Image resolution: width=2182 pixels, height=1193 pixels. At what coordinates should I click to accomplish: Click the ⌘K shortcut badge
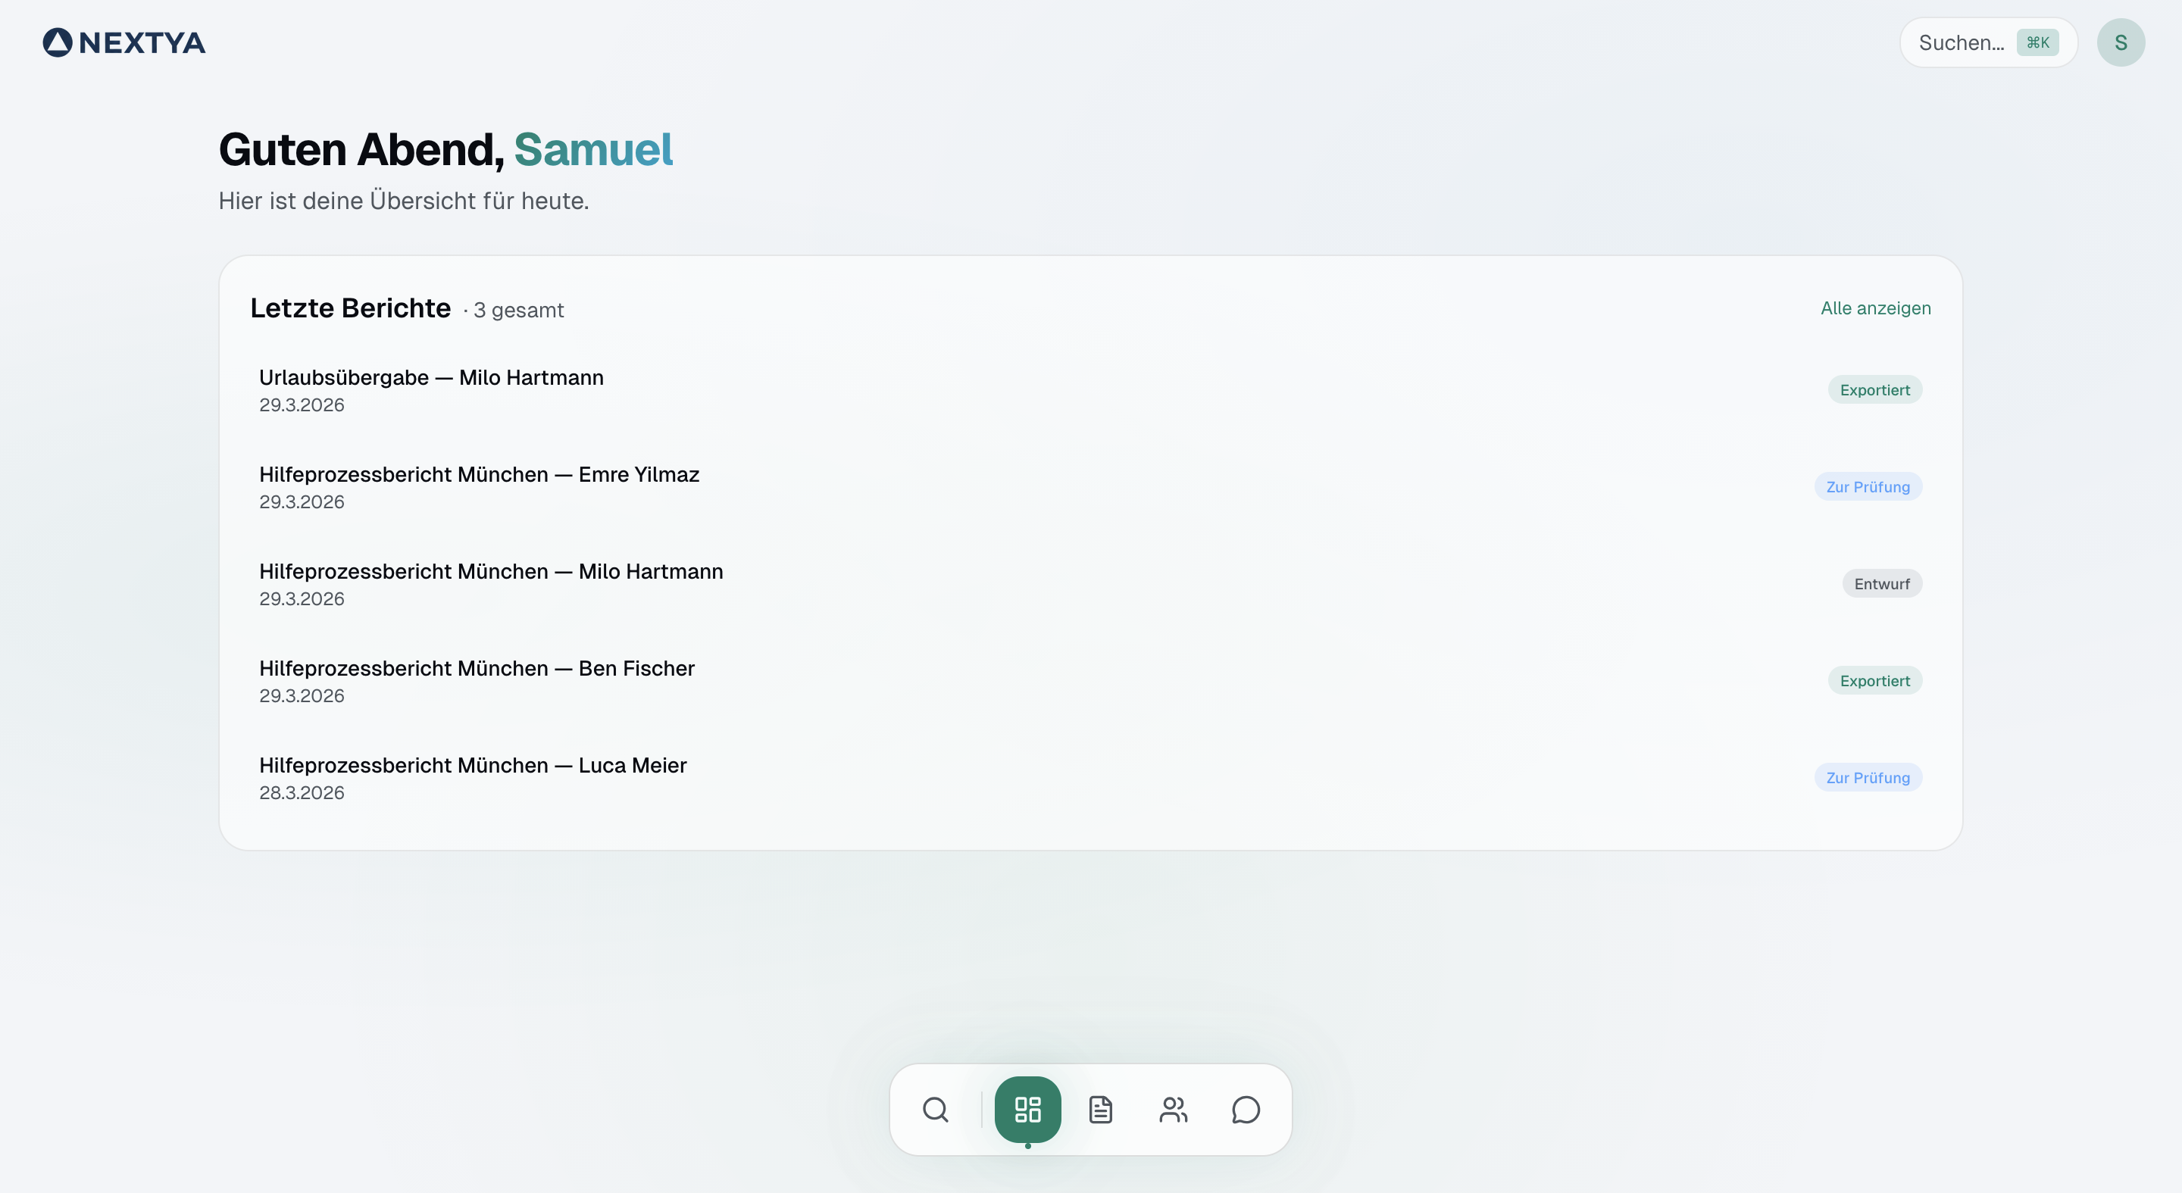pos(2037,42)
